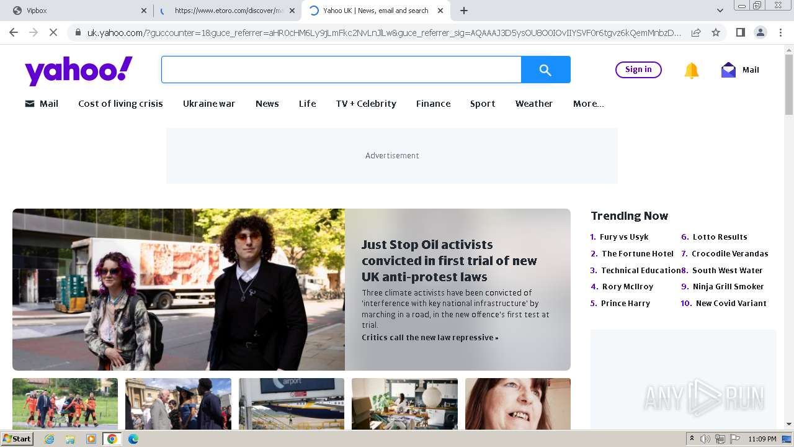Click the site lock icon in address bar
This screenshot has height=447, width=794.
[x=78, y=32]
